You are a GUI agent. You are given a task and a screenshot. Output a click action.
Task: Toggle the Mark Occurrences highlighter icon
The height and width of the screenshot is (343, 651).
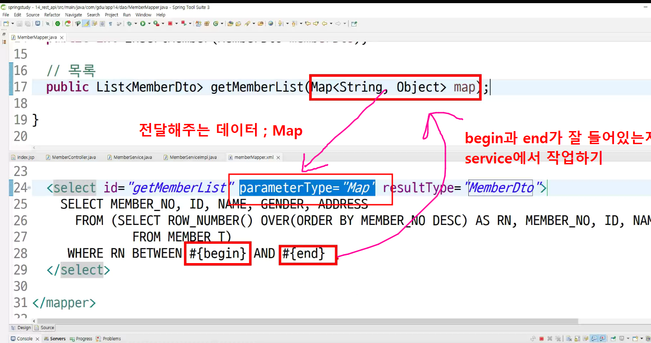tap(86, 23)
